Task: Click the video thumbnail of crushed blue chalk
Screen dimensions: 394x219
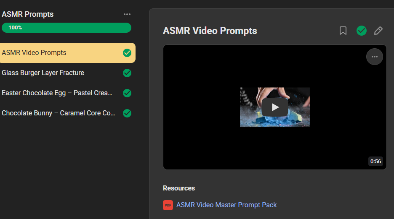Action: [275, 107]
